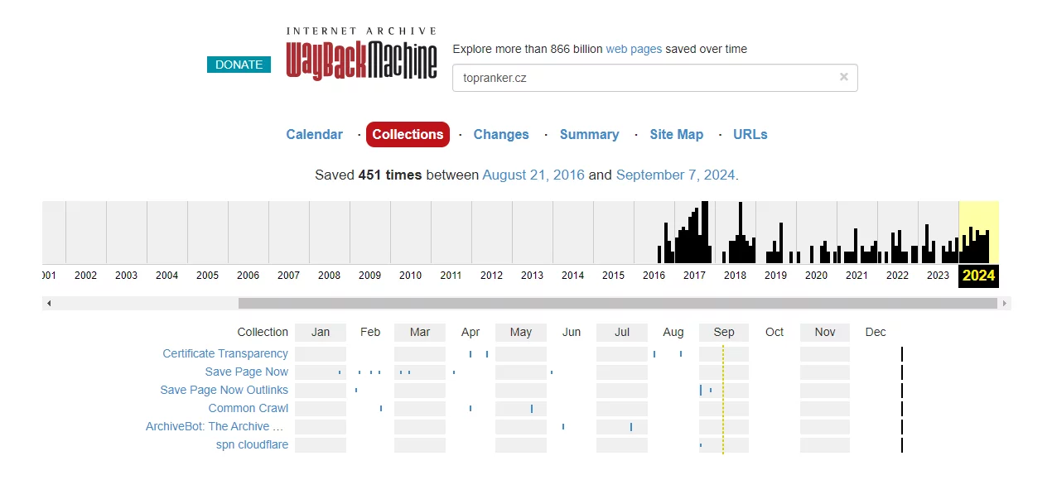Select year 2015 in the timeline
This screenshot has width=1052, height=499.
click(x=613, y=276)
